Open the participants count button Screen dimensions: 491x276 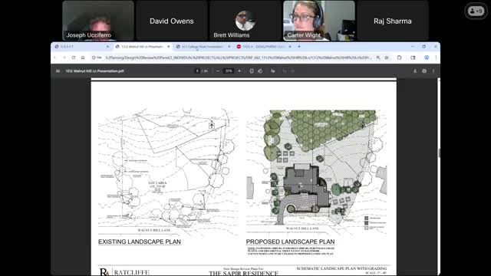(476, 11)
